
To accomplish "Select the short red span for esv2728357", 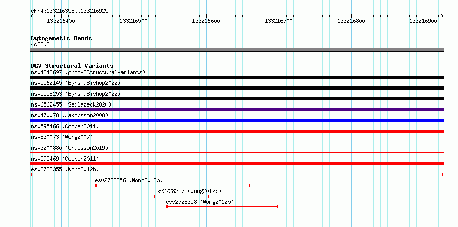I will coord(181,196).
